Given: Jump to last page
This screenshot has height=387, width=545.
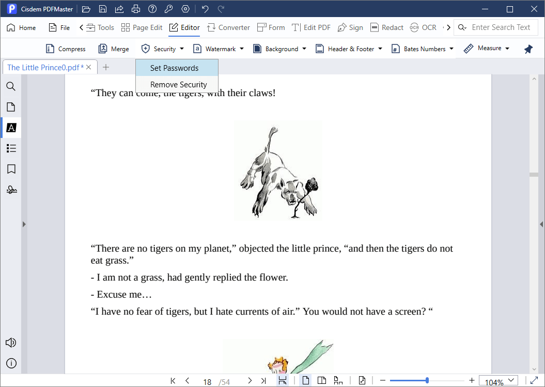Looking at the screenshot, I should click(x=263, y=381).
